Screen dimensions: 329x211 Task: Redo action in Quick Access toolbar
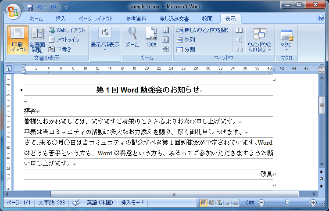click(x=53, y=7)
